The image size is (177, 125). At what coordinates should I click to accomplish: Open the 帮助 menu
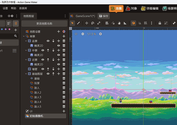pos(14,8)
